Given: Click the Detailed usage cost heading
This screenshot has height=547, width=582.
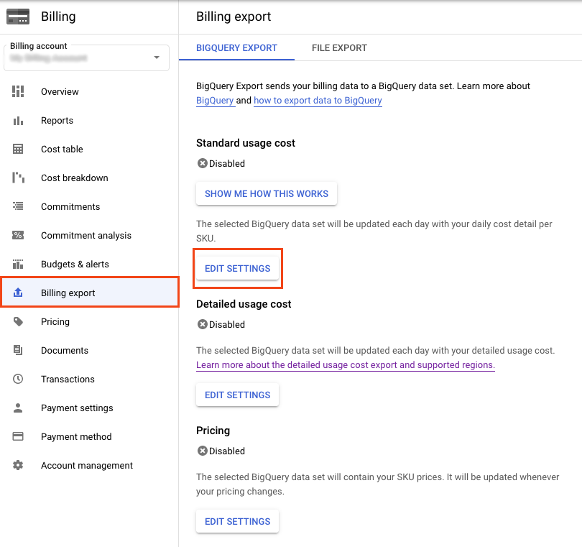Looking at the screenshot, I should [x=244, y=304].
